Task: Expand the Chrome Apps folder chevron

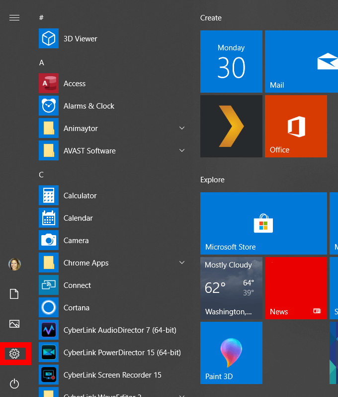Action: [x=182, y=263]
